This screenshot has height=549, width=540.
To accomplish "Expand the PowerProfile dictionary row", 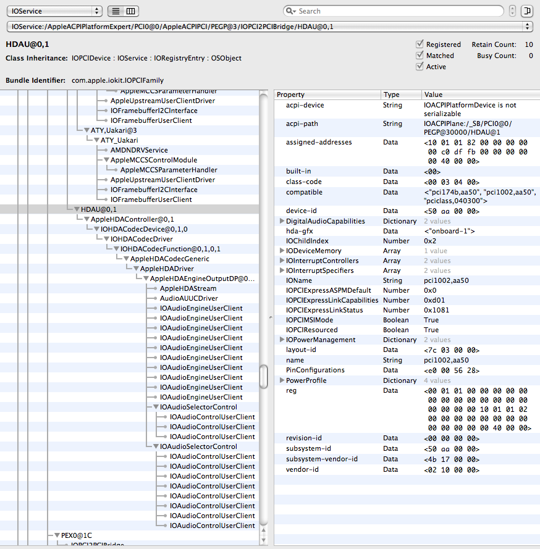I will [x=282, y=380].
